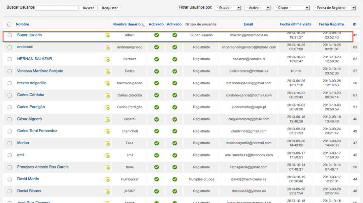This screenshot has height=203, width=363.
Task: Select the Marlon row checkbox
Action: [x=10, y=143]
